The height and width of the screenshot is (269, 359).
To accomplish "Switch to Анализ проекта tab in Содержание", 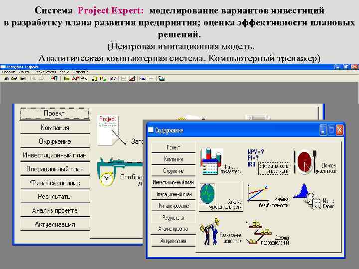I will coord(174,229).
